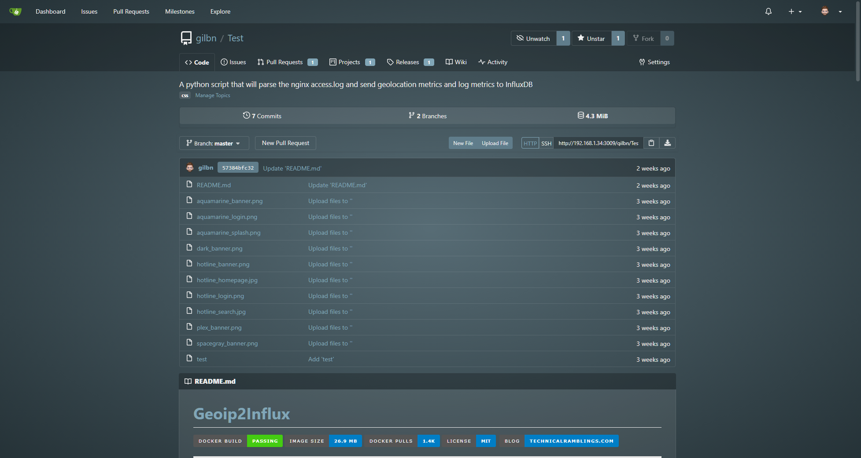Click the green PASSING docker build badge
The height and width of the screenshot is (458, 861).
(265, 441)
